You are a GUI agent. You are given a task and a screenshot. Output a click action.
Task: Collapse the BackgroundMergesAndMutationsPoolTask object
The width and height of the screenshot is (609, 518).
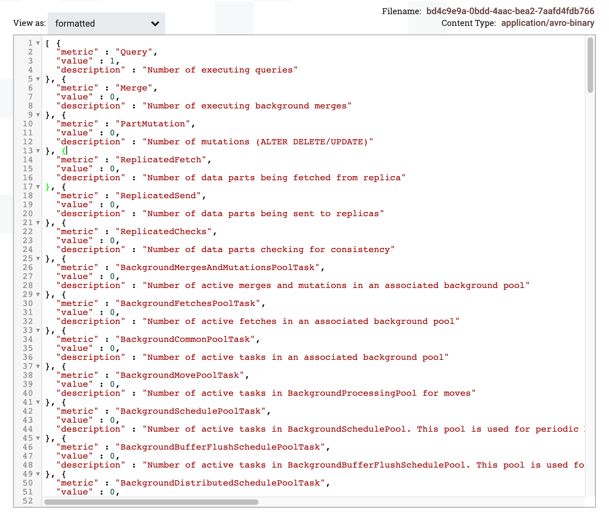(x=37, y=258)
